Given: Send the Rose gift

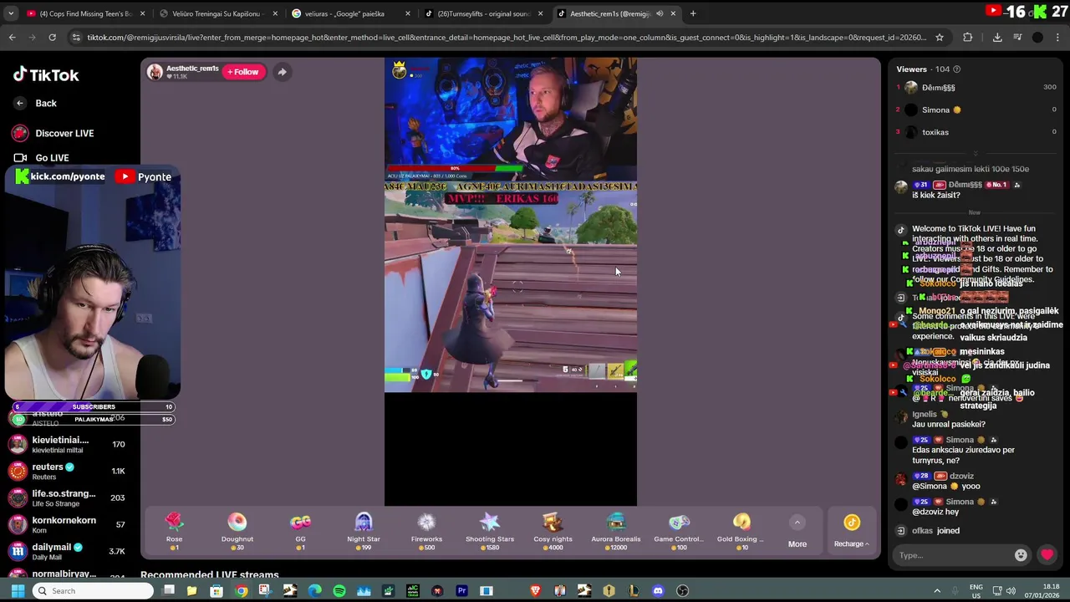Looking at the screenshot, I should pyautogui.click(x=174, y=530).
